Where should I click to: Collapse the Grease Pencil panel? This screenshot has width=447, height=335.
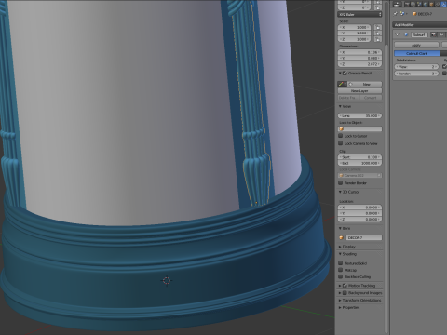tap(341, 74)
